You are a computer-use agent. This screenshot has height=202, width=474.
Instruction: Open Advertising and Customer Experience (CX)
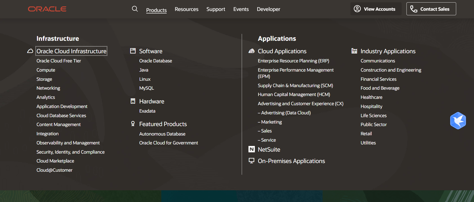coord(301,104)
